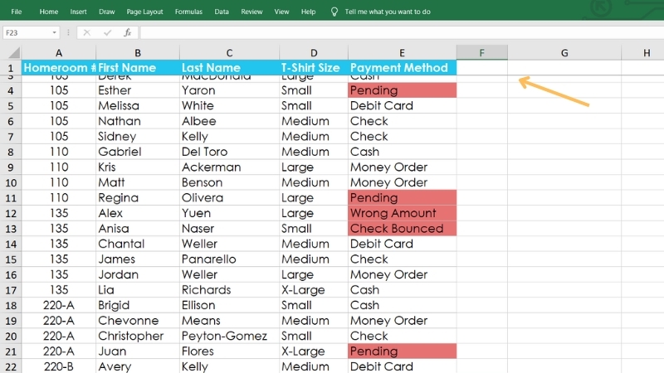Image resolution: width=664 pixels, height=373 pixels.
Task: Click the cell containing Brigid
Action: (x=138, y=305)
